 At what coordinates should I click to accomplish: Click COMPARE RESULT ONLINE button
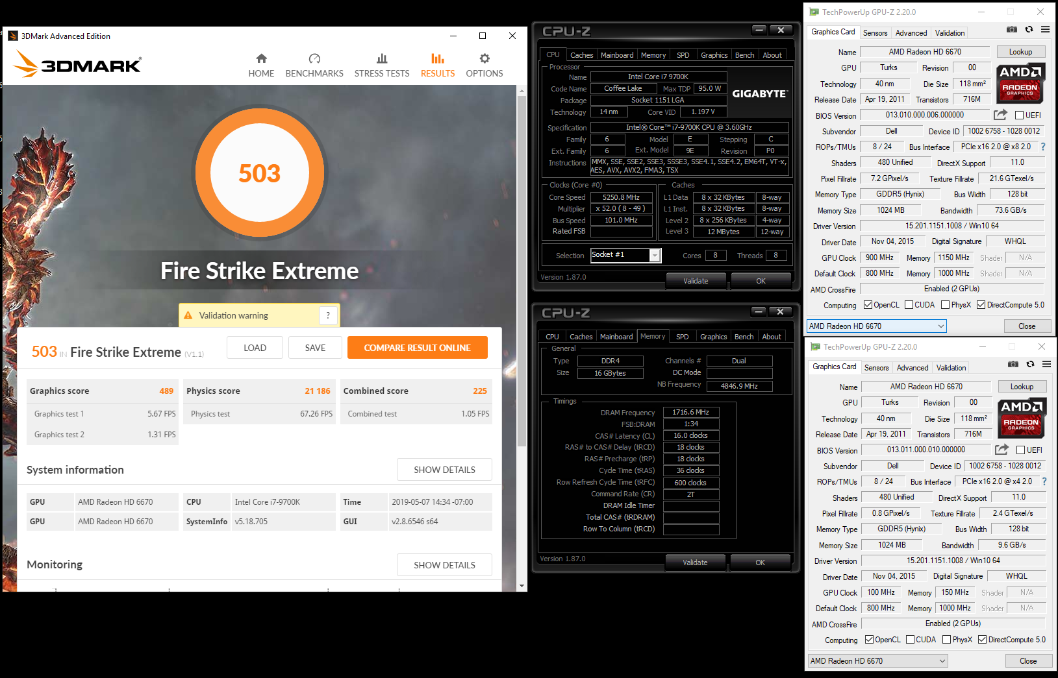pyautogui.click(x=417, y=348)
